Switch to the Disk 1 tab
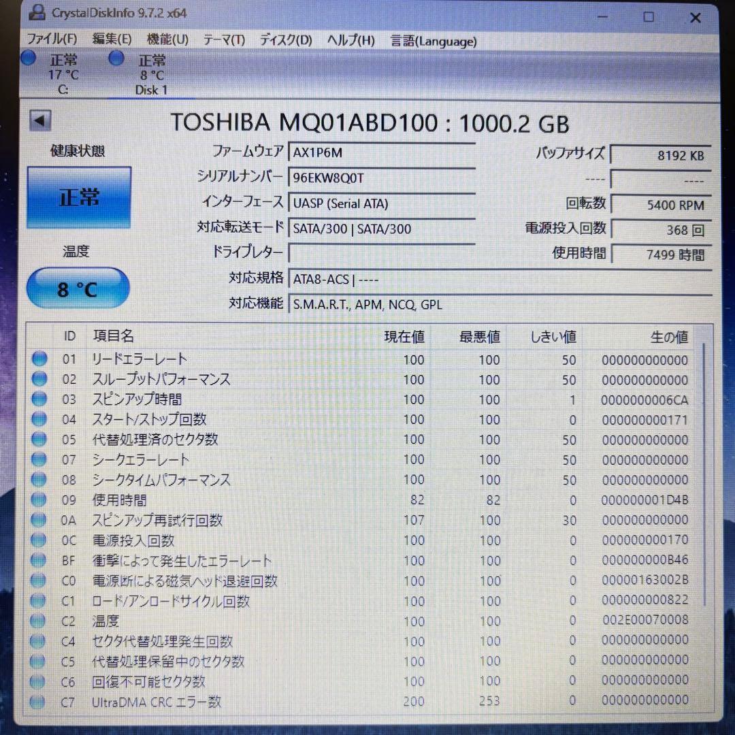This screenshot has height=735, width=735. click(x=150, y=75)
